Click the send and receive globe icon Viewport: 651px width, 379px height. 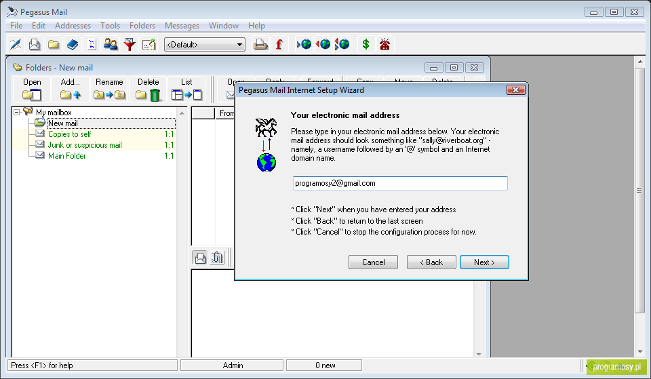342,45
